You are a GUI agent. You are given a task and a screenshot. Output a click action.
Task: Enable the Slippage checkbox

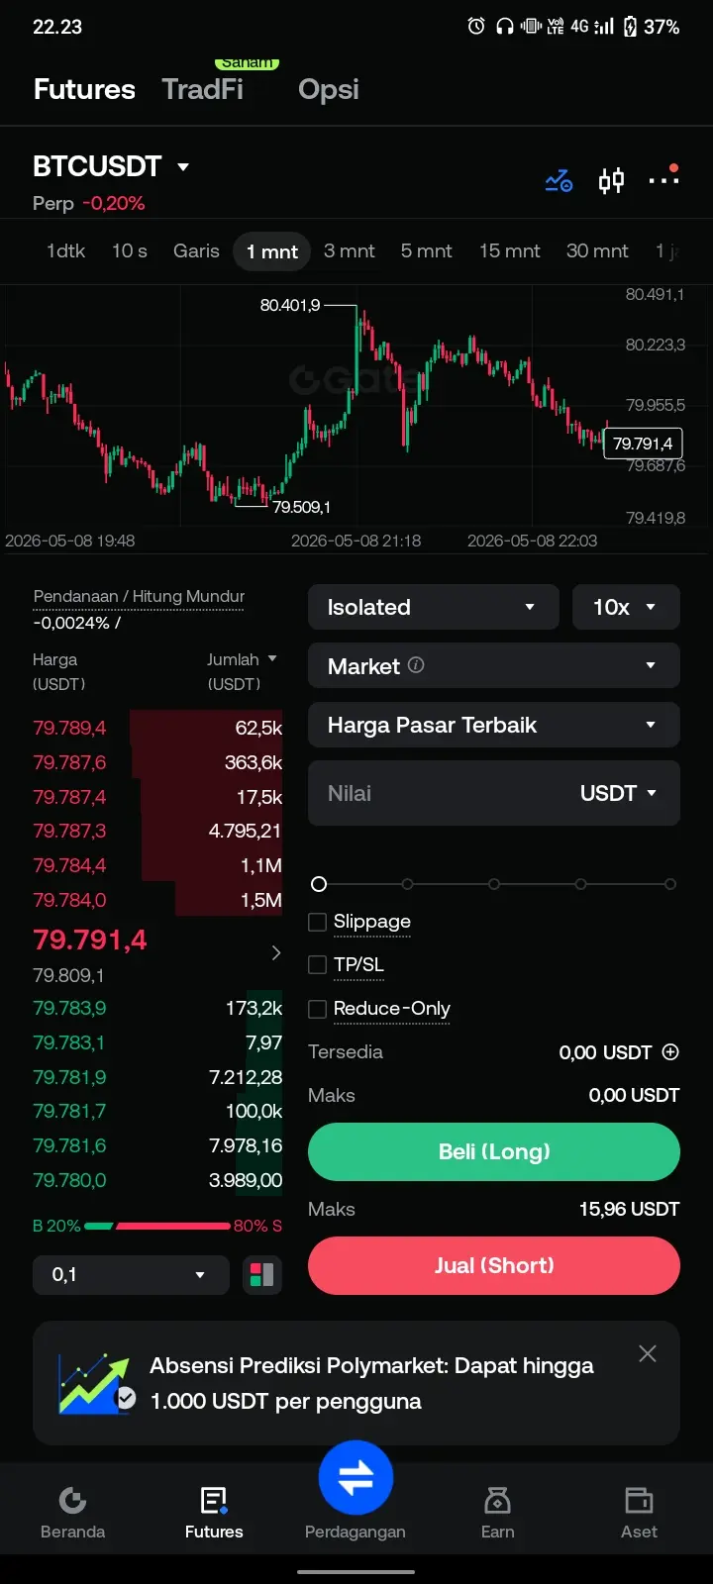[317, 922]
